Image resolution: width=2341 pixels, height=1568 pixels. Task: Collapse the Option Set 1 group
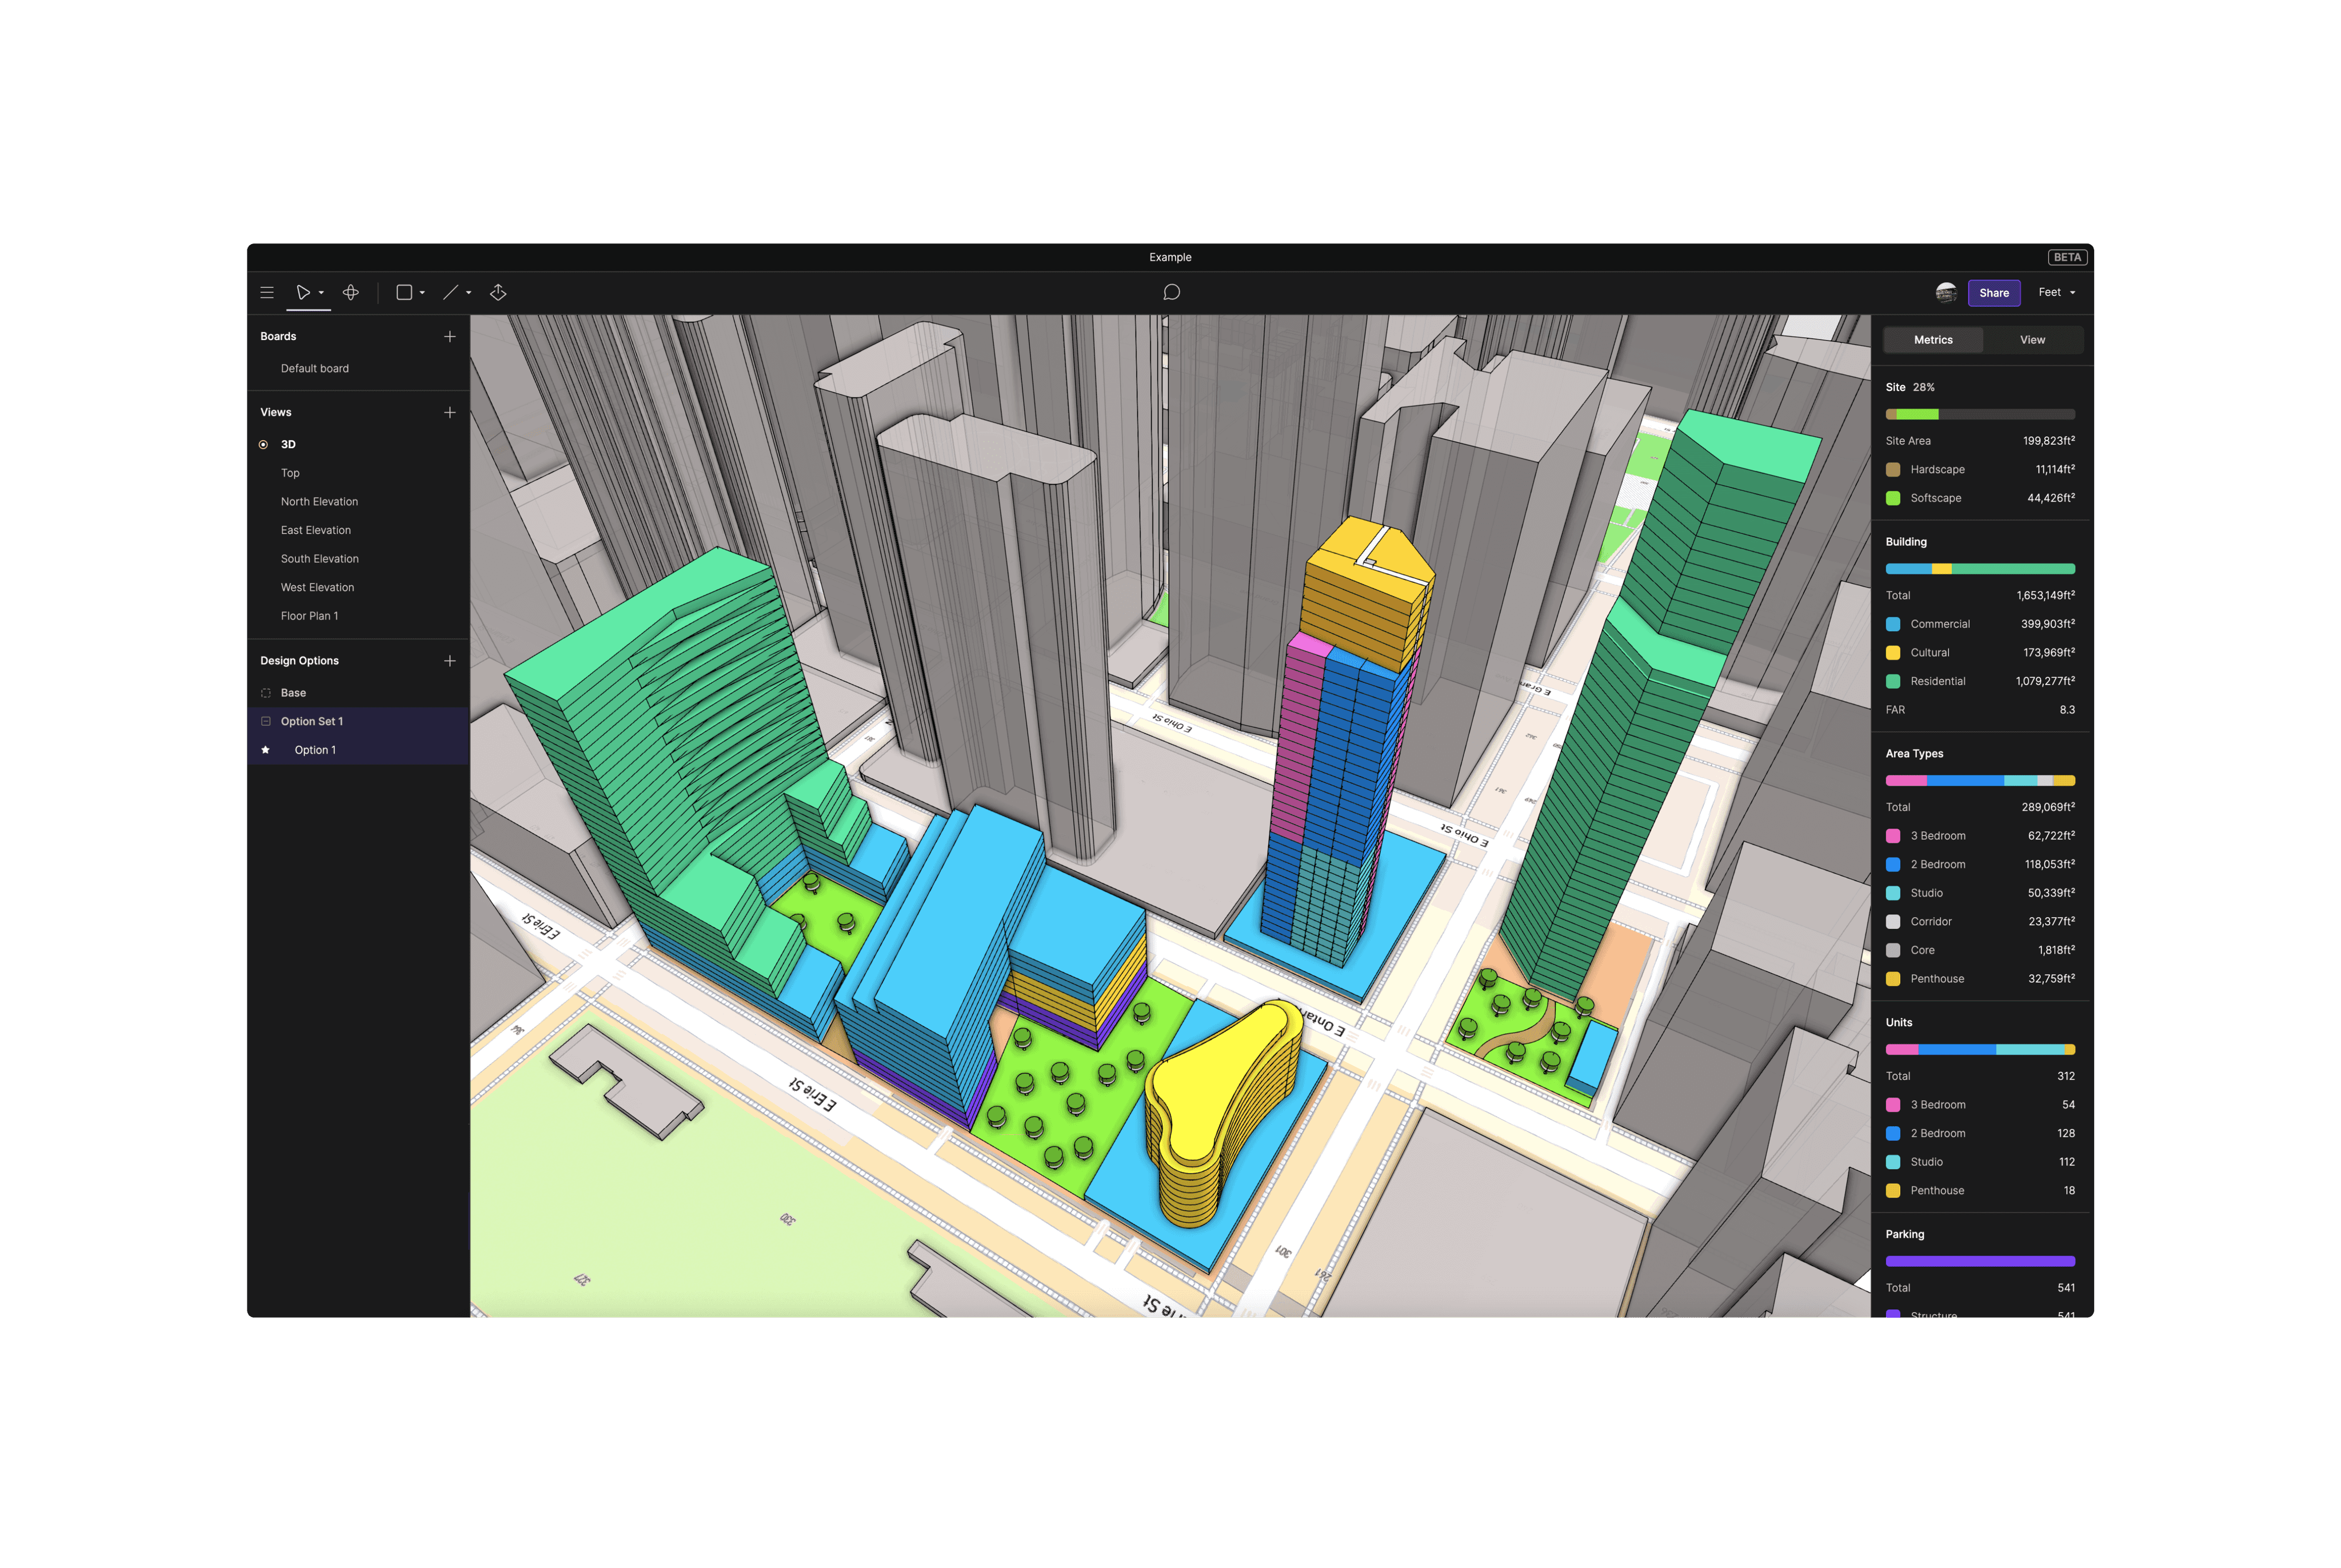265,721
